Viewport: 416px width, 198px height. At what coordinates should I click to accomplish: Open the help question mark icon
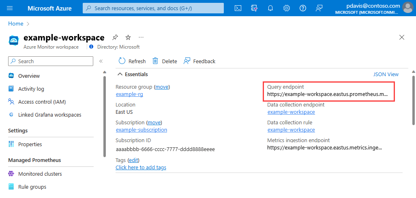tap(303, 8)
